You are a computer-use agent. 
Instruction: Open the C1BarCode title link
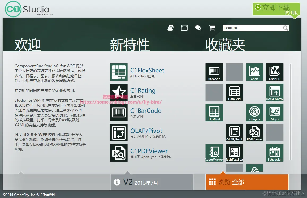(x=146, y=111)
